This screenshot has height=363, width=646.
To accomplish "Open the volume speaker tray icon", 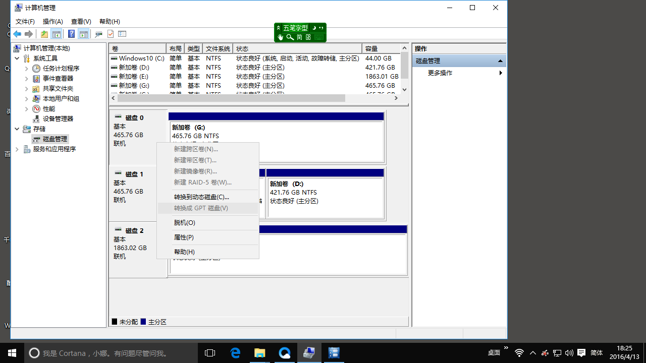I will coord(569,353).
